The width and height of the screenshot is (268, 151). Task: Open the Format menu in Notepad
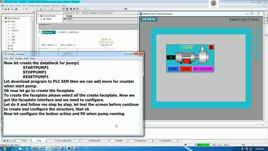18,58
